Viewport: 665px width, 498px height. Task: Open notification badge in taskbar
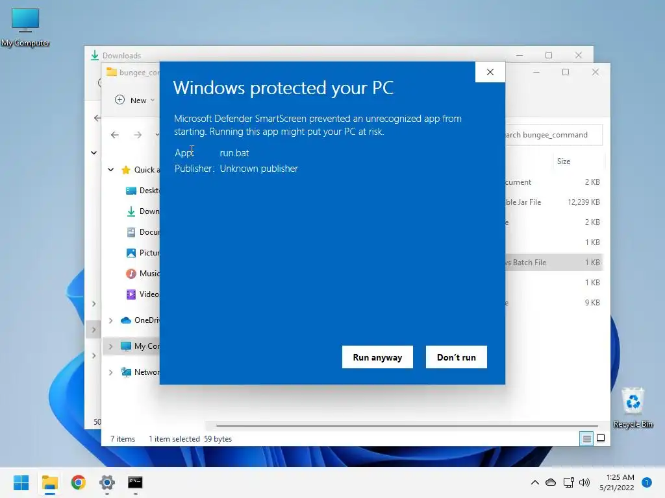647,482
